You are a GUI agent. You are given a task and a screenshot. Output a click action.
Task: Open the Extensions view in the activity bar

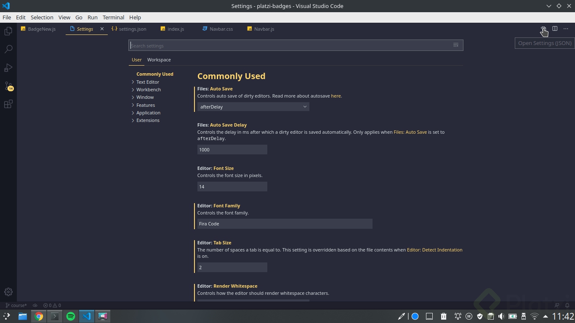click(8, 104)
